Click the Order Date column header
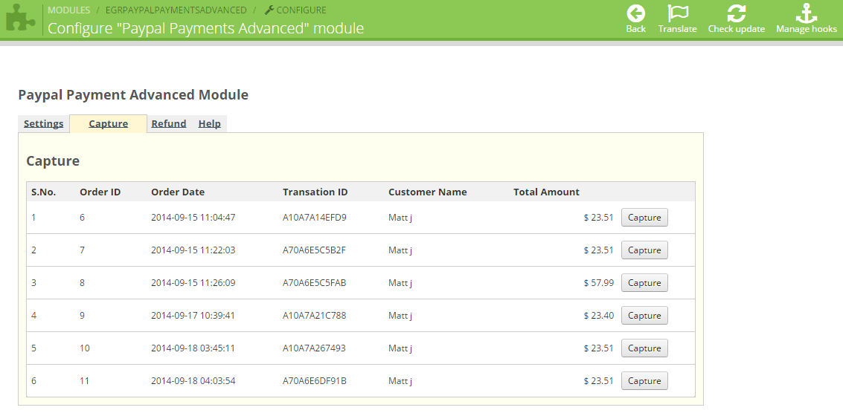Viewport: 843px width, 416px height. click(x=177, y=192)
